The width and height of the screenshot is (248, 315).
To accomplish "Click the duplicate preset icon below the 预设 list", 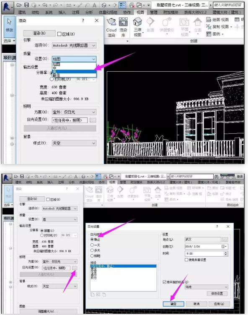I will point(92,294).
